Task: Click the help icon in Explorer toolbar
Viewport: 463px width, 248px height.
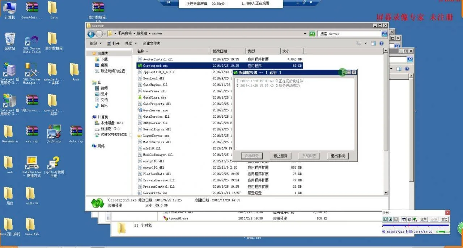Action: pos(381,43)
